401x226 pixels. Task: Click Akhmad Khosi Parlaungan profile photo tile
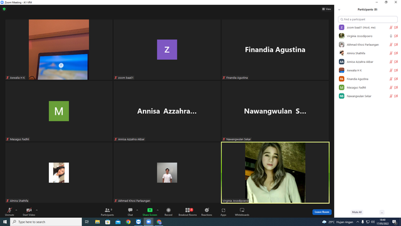coord(167,173)
